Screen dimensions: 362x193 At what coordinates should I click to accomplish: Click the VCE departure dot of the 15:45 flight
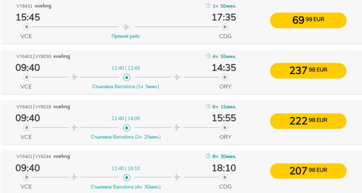pos(26,27)
